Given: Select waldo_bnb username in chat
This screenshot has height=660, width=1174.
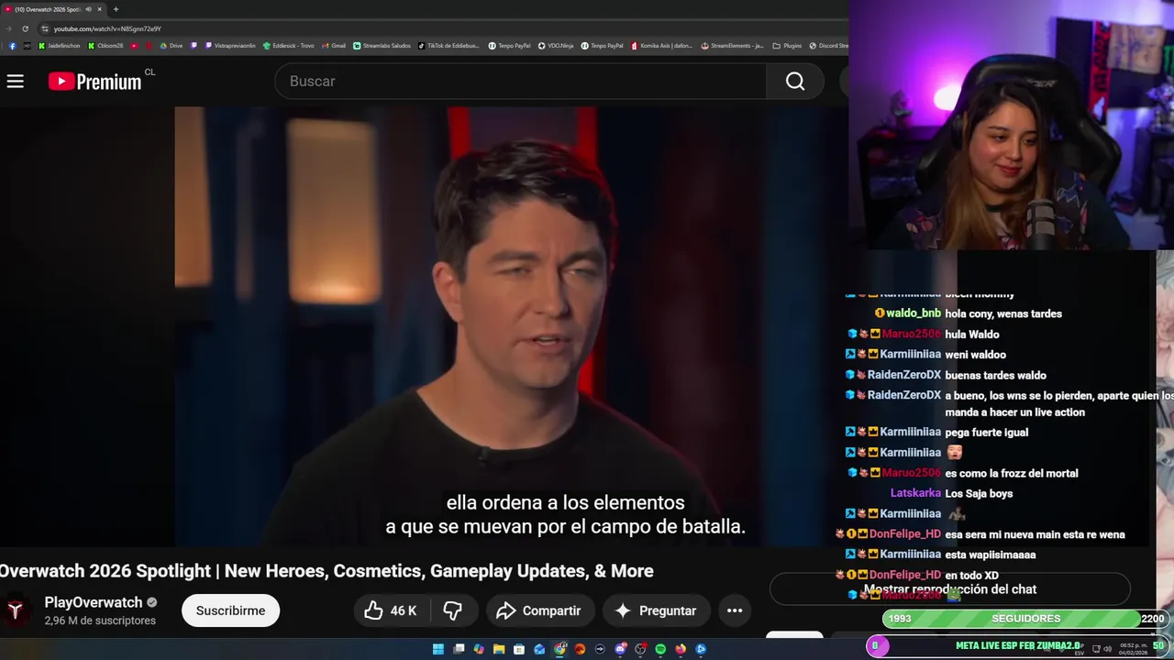Looking at the screenshot, I should (914, 313).
